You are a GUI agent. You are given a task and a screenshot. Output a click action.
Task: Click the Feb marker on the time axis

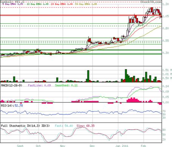click(143, 146)
